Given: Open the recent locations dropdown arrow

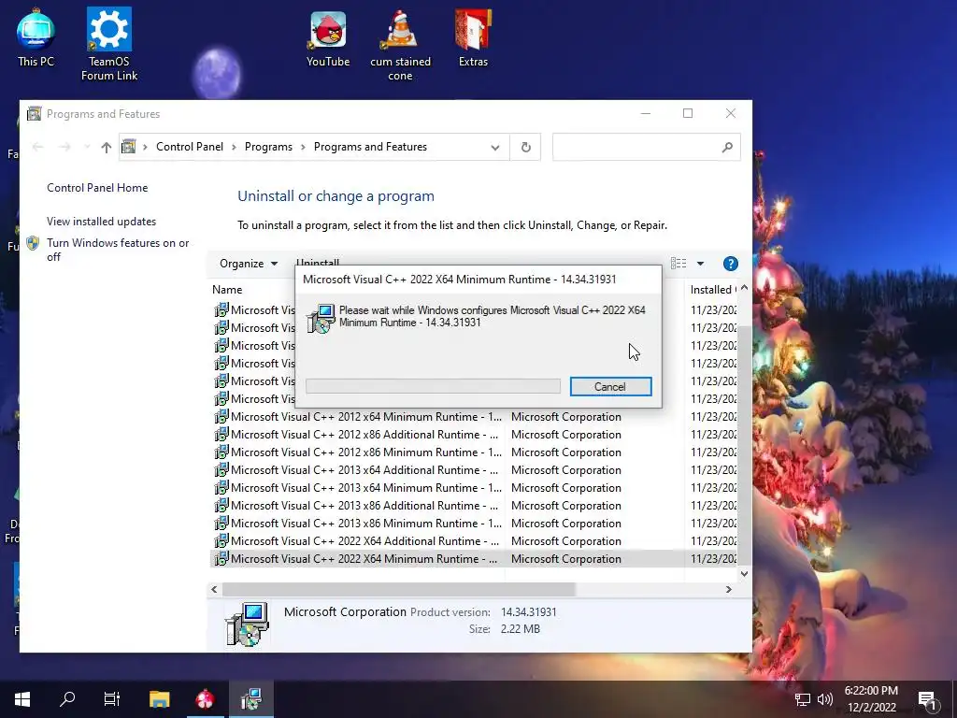Looking at the screenshot, I should [87, 147].
